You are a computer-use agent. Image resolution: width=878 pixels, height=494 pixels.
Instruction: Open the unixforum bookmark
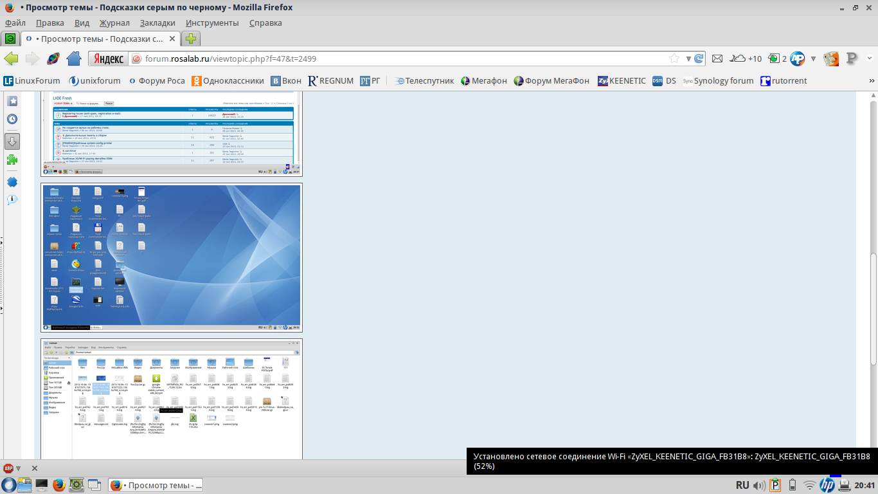click(x=95, y=80)
